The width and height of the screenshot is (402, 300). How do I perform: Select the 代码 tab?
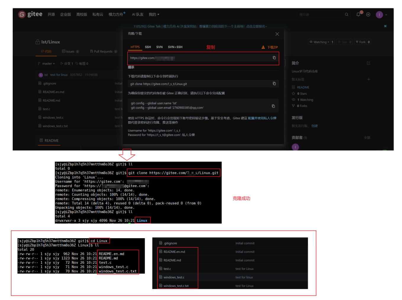tap(46, 51)
